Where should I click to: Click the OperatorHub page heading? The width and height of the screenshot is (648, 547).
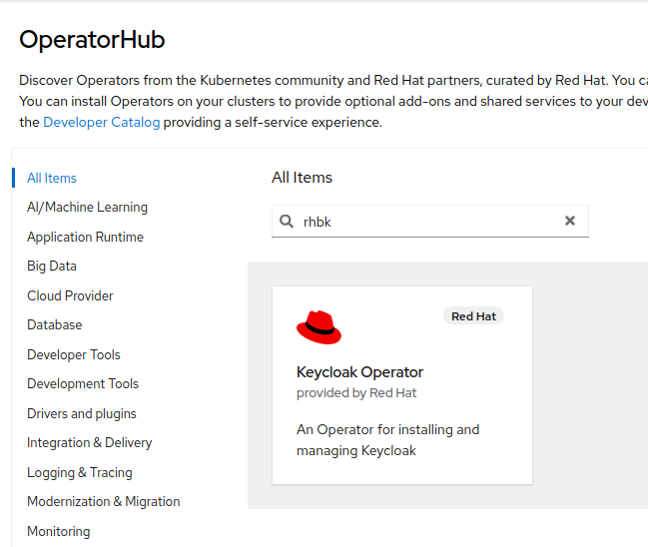point(92,40)
